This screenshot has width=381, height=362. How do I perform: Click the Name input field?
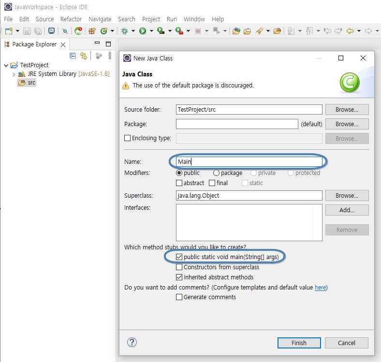pos(249,161)
